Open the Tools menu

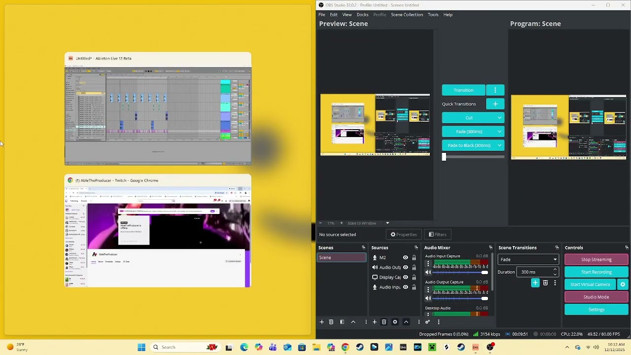(x=433, y=15)
